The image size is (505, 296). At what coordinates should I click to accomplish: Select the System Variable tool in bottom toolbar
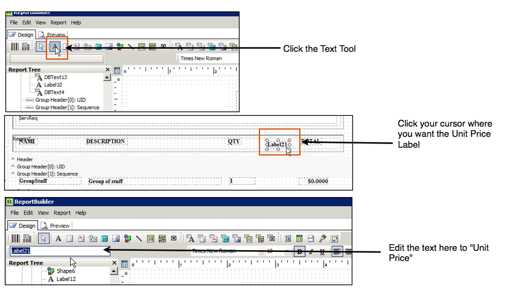93,239
